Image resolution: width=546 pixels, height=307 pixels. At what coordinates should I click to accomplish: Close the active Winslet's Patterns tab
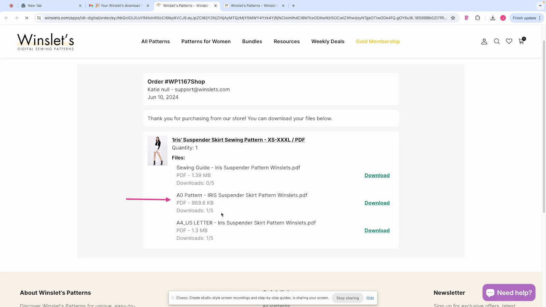coord(215,5)
